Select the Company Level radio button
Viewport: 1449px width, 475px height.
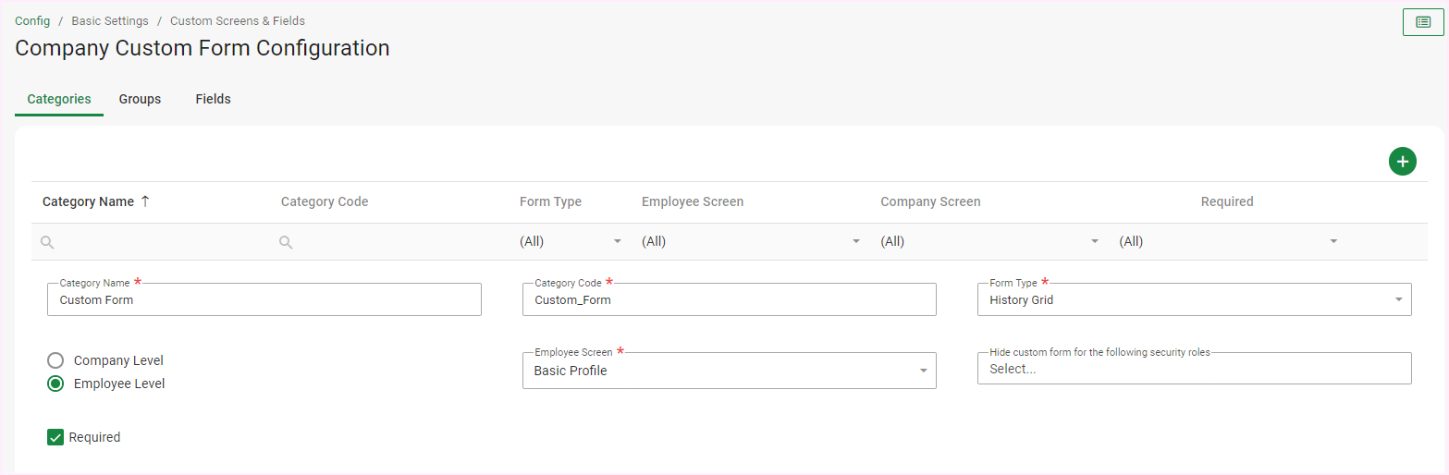point(55,360)
